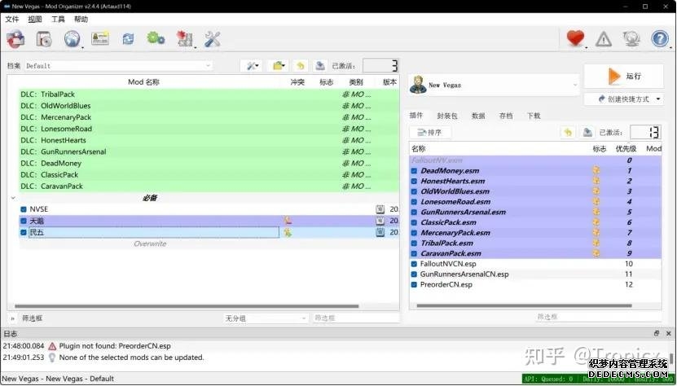Click the blue Refresh icon
Viewport: 677px width, 386px height.
128,38
